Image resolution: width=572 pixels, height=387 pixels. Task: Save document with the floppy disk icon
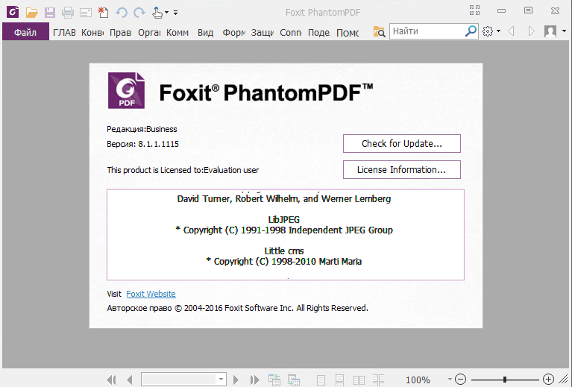click(x=50, y=13)
